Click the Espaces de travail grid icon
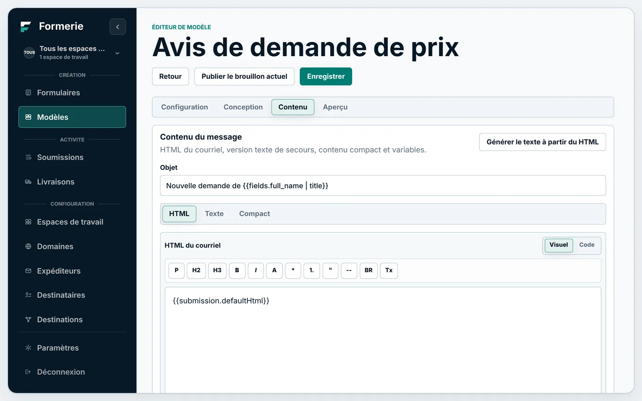642x401 pixels. click(28, 222)
